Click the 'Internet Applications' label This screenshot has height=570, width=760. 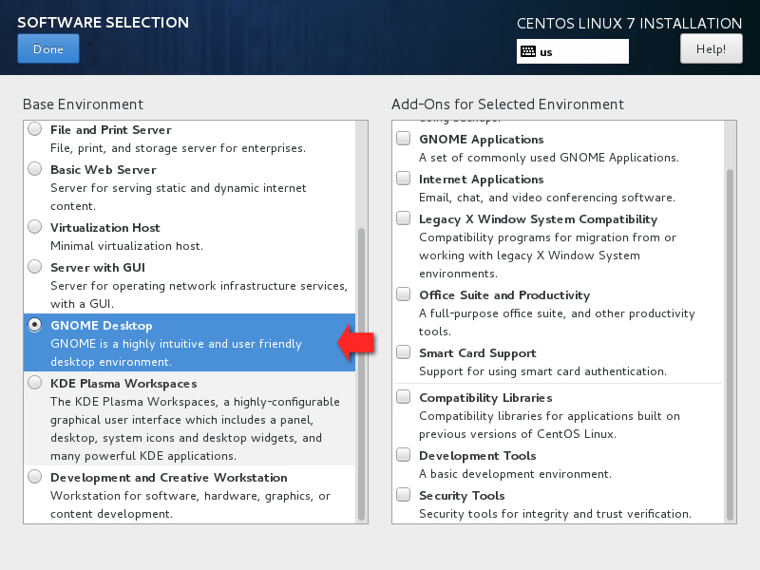(x=482, y=180)
